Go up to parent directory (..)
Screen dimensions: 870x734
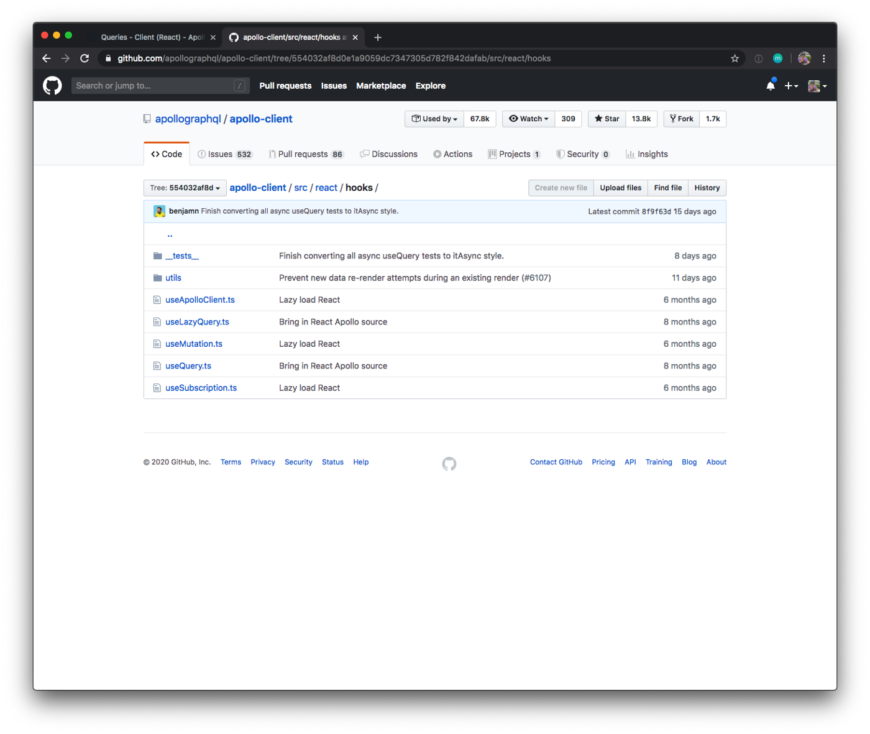(x=170, y=234)
